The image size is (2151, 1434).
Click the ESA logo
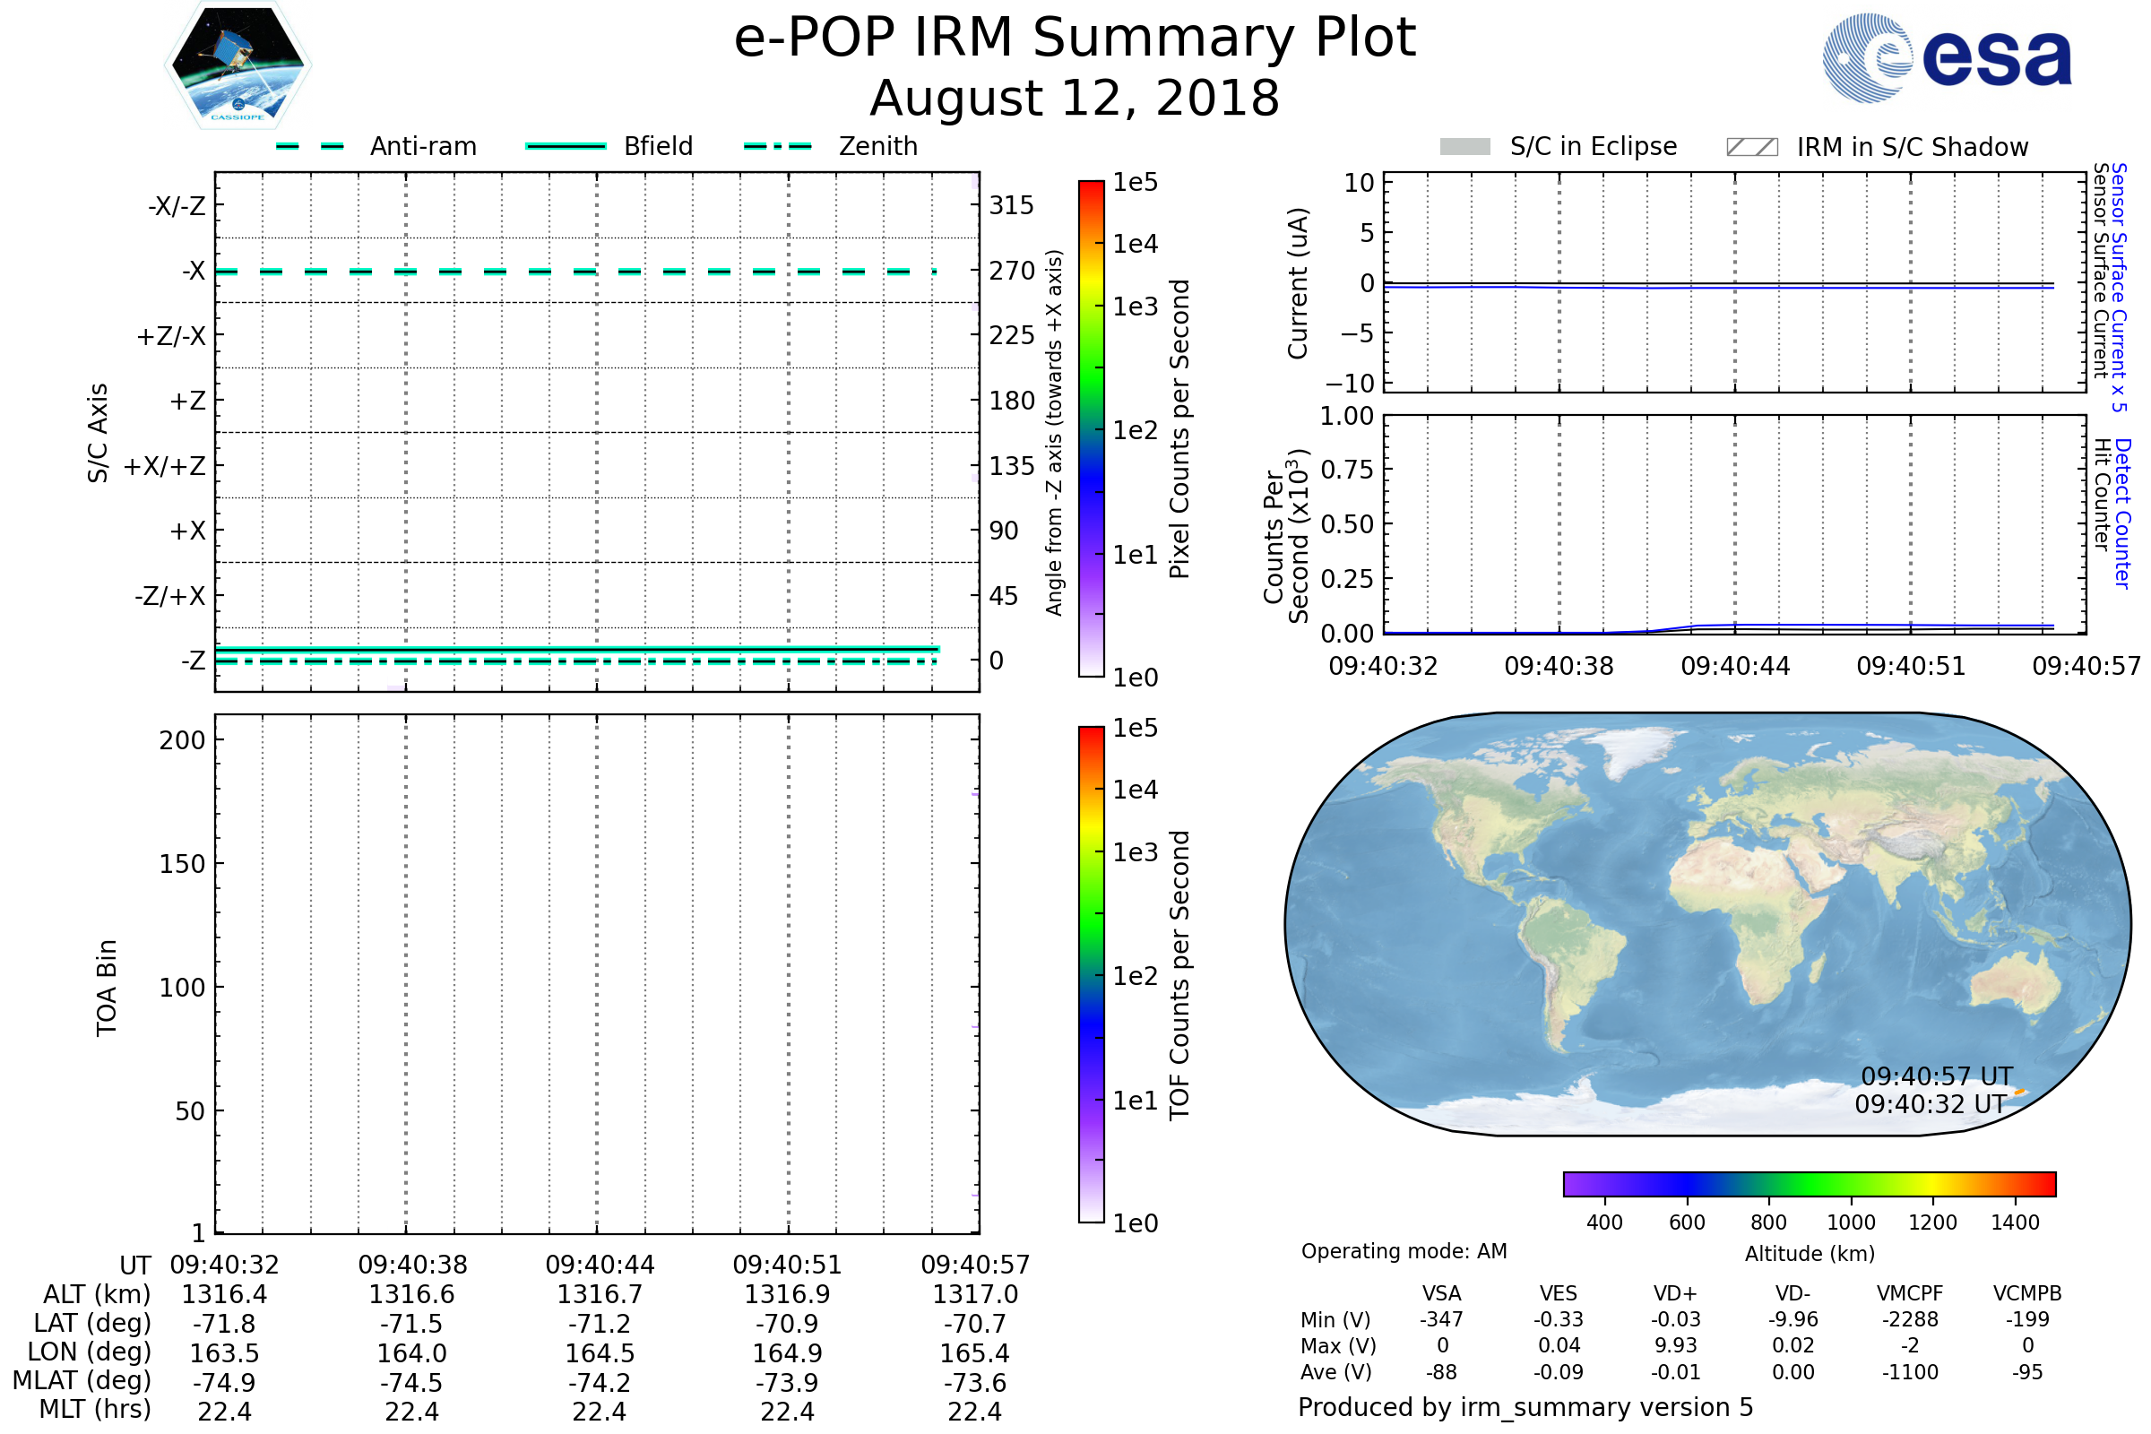pos(1947,58)
